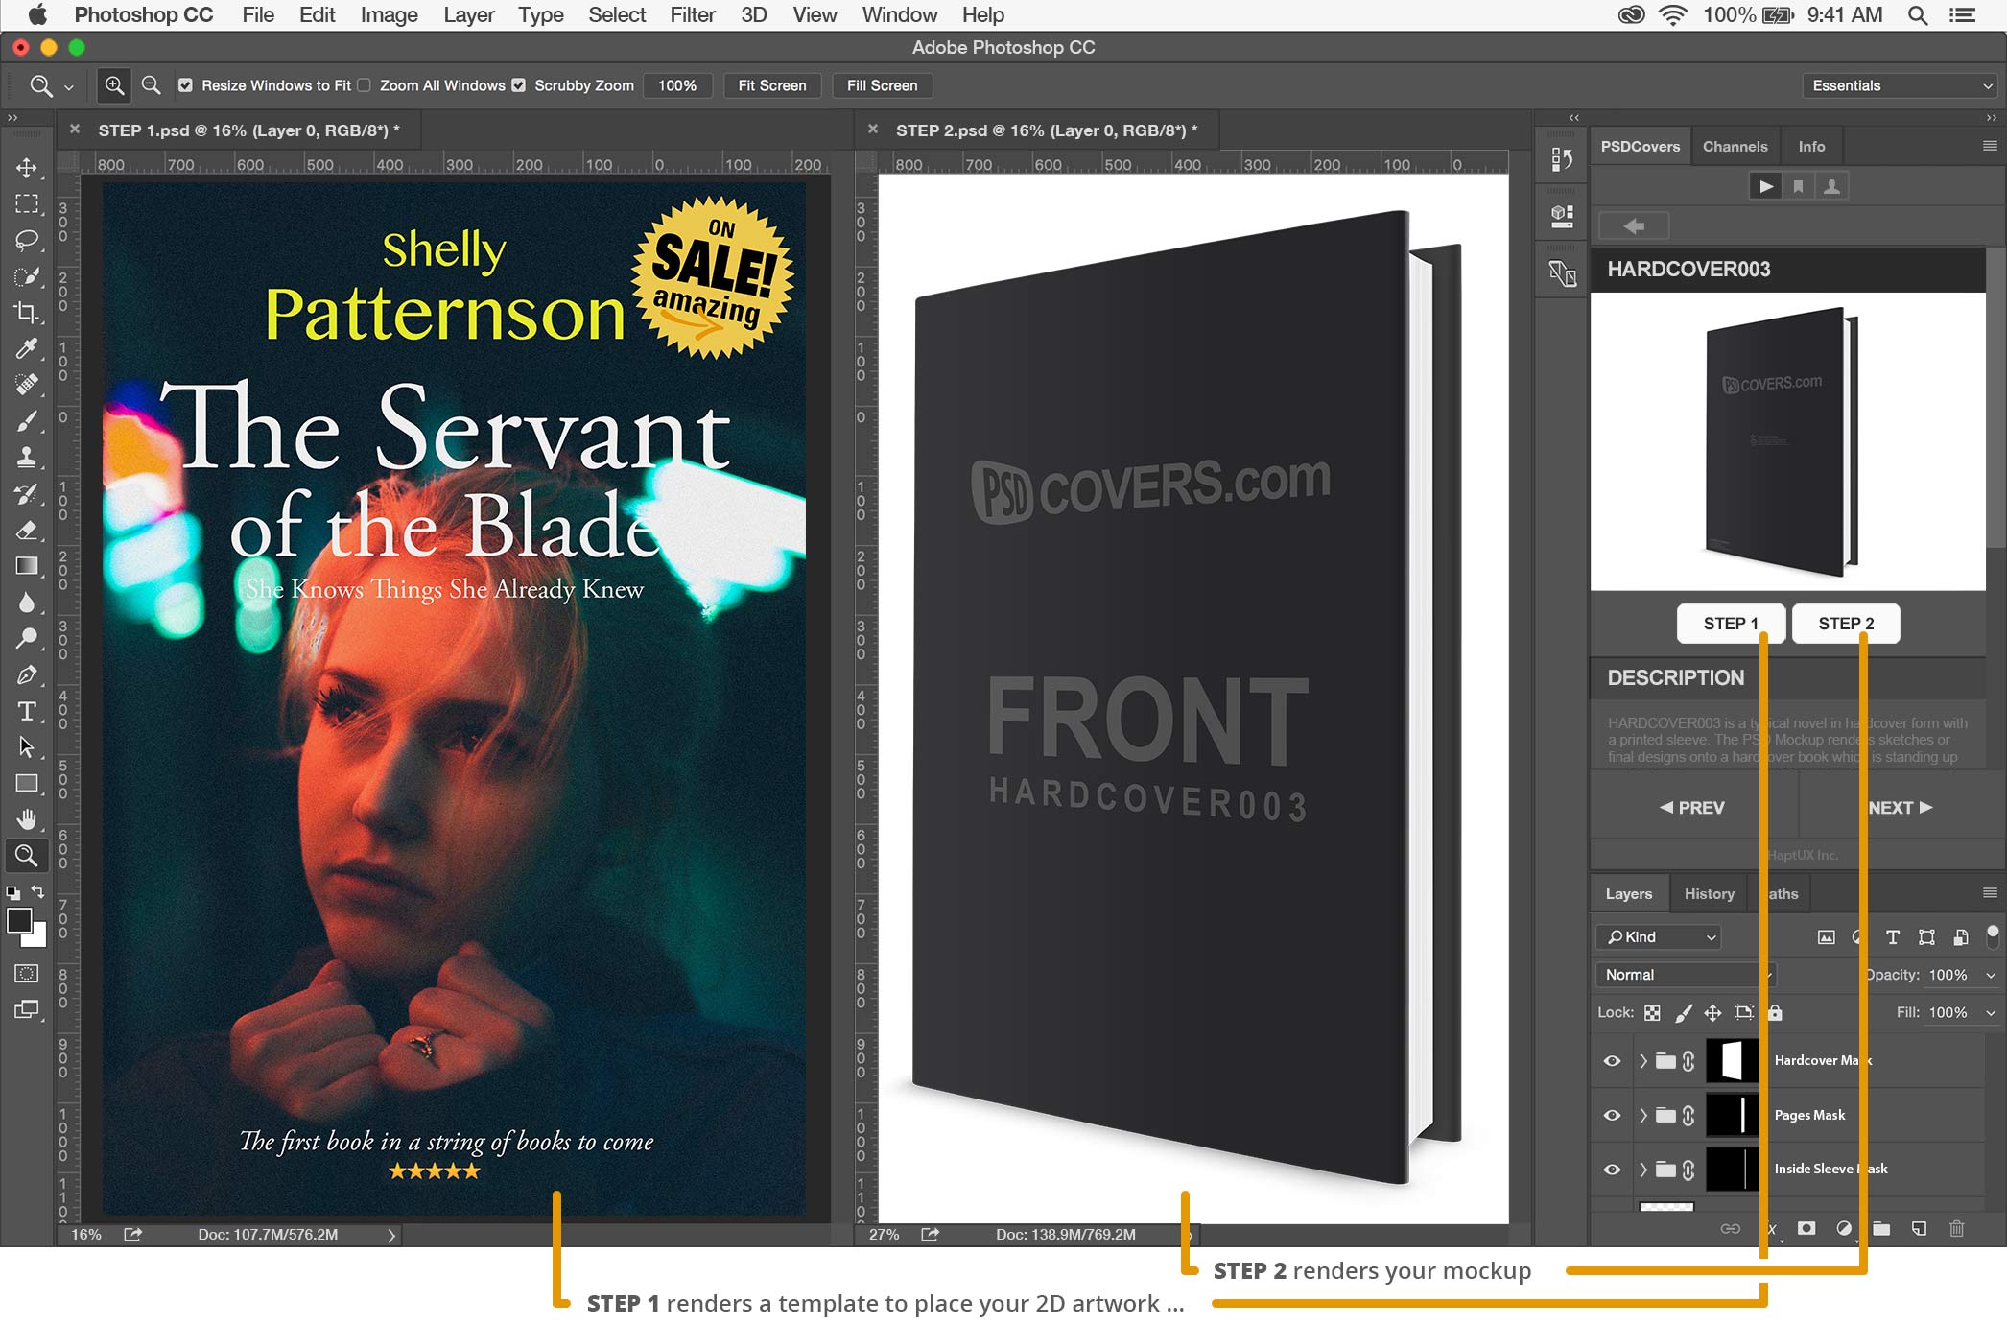Filter layers by type layers
Viewport: 2007px width, 1324px height.
1892,937
